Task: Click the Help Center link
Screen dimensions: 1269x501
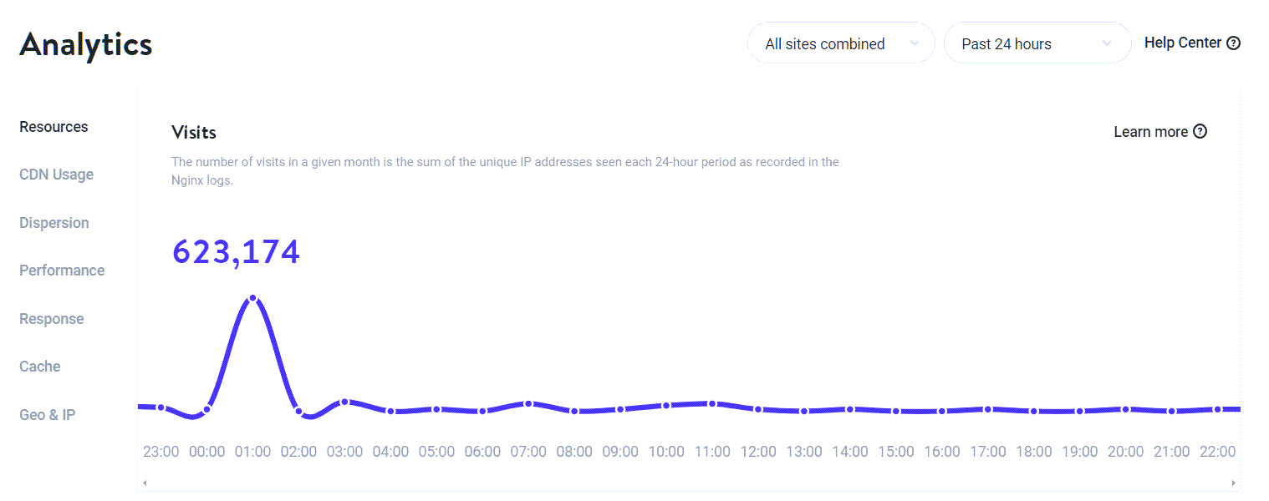Action: pos(1181,42)
